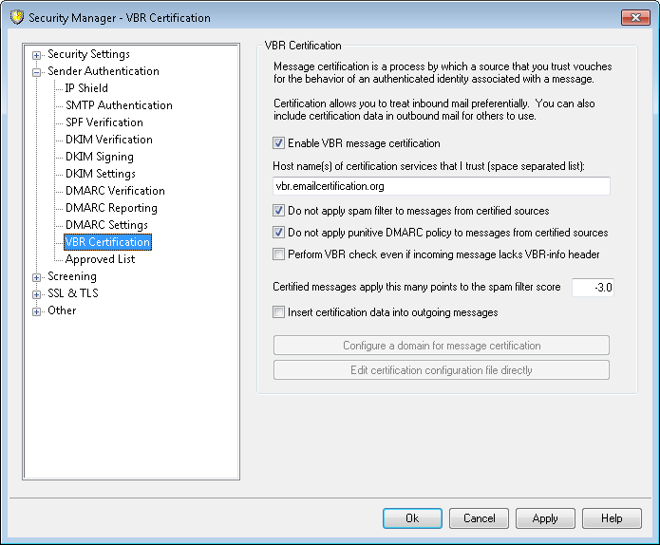Enable VBR message certification checkbox
Viewport: 660px width, 545px height.
[x=279, y=143]
